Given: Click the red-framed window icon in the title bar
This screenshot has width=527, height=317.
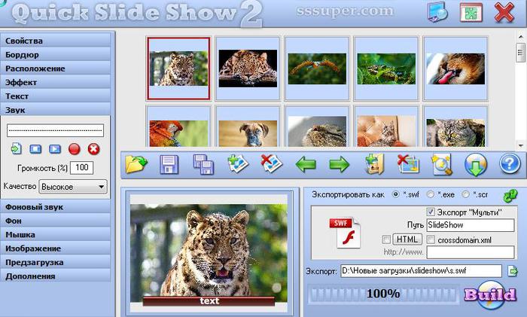Looking at the screenshot, I should point(471,13).
